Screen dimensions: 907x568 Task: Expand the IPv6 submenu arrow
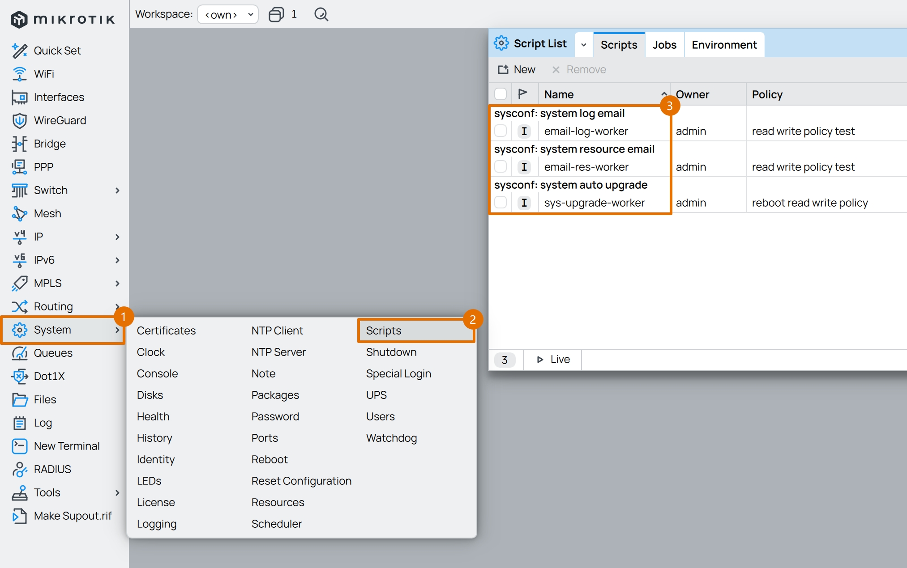point(117,260)
